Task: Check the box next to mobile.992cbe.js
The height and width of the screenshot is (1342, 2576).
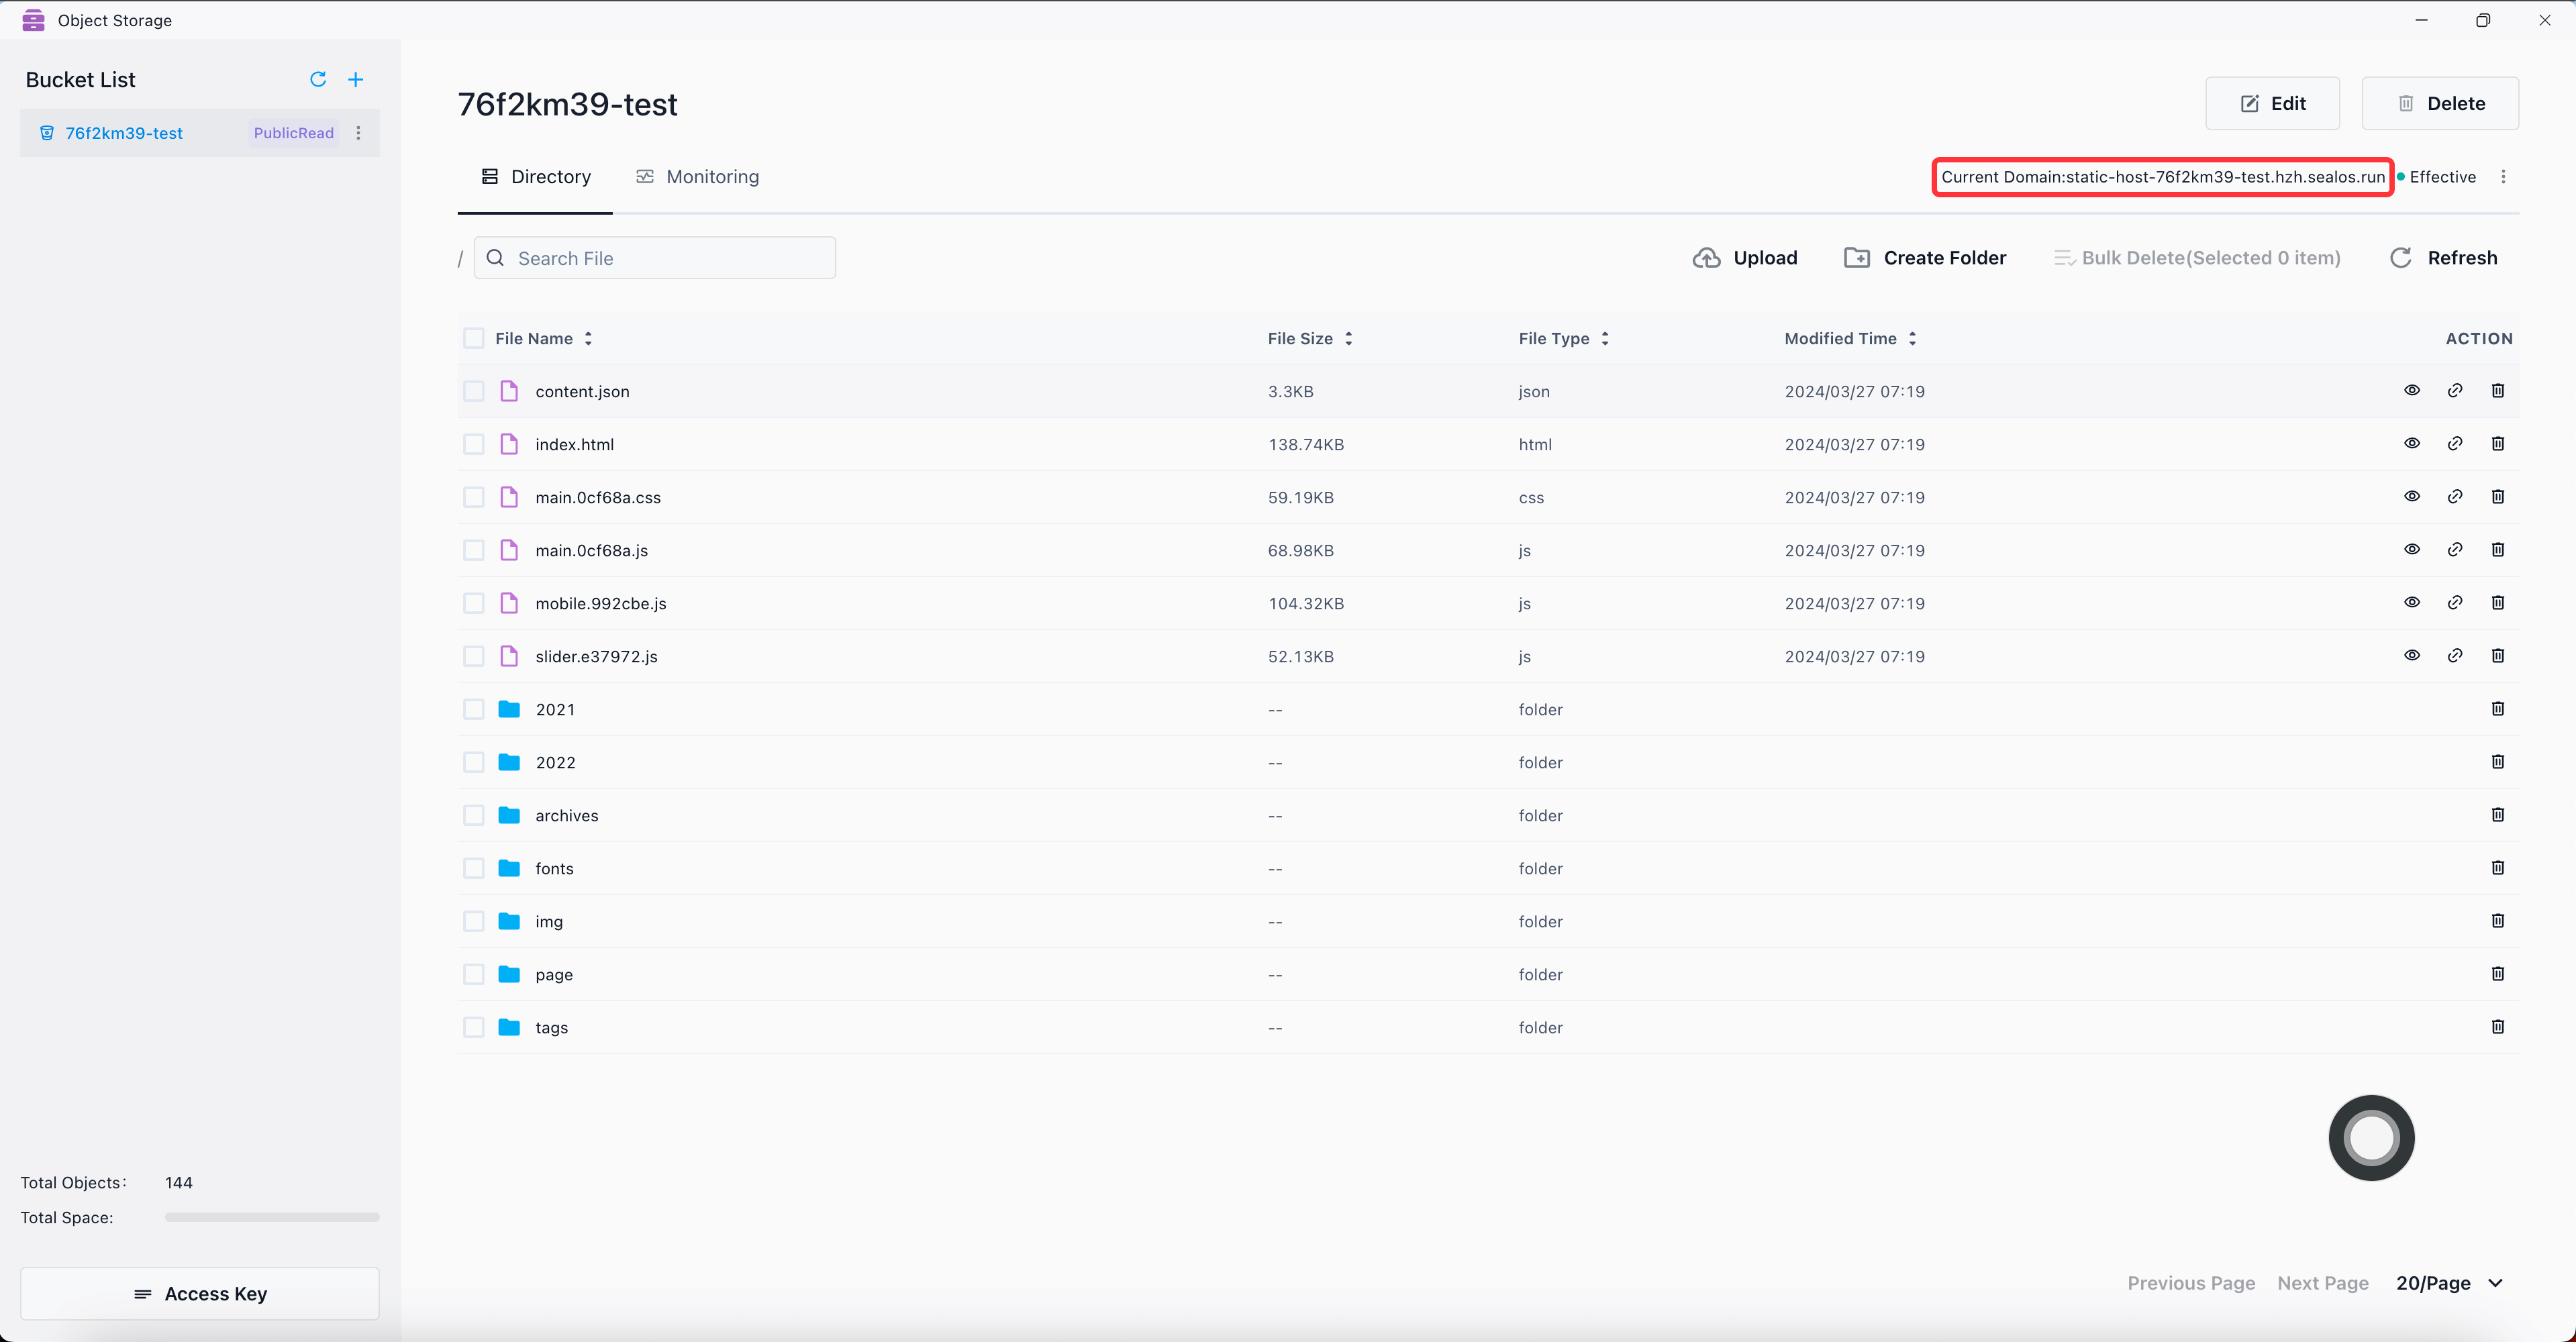Action: click(x=474, y=603)
